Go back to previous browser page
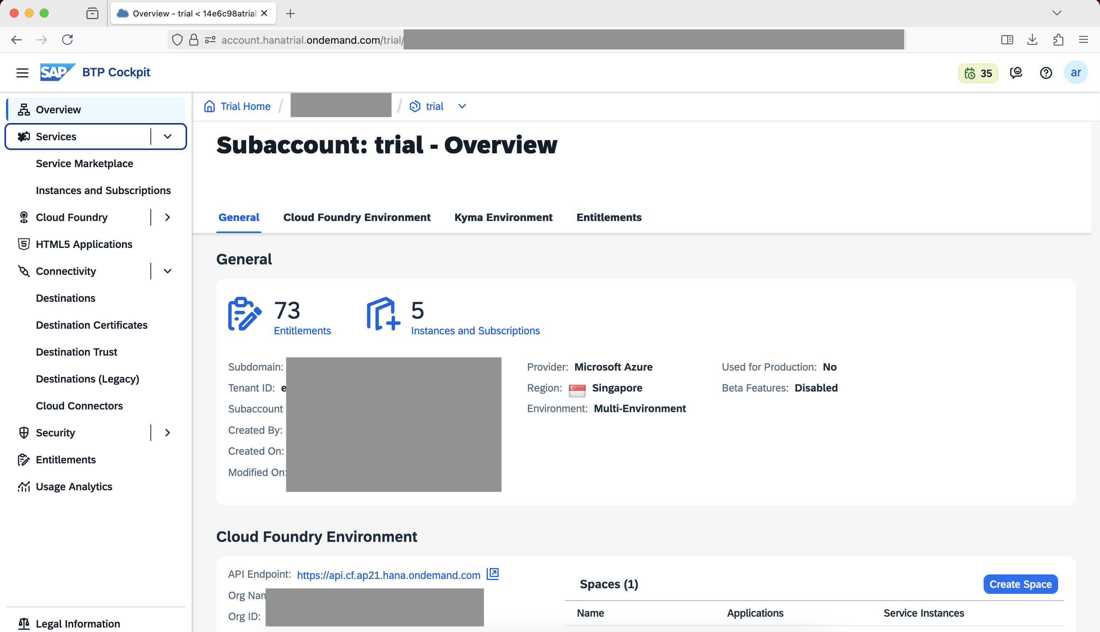Image resolution: width=1100 pixels, height=632 pixels. (x=16, y=40)
